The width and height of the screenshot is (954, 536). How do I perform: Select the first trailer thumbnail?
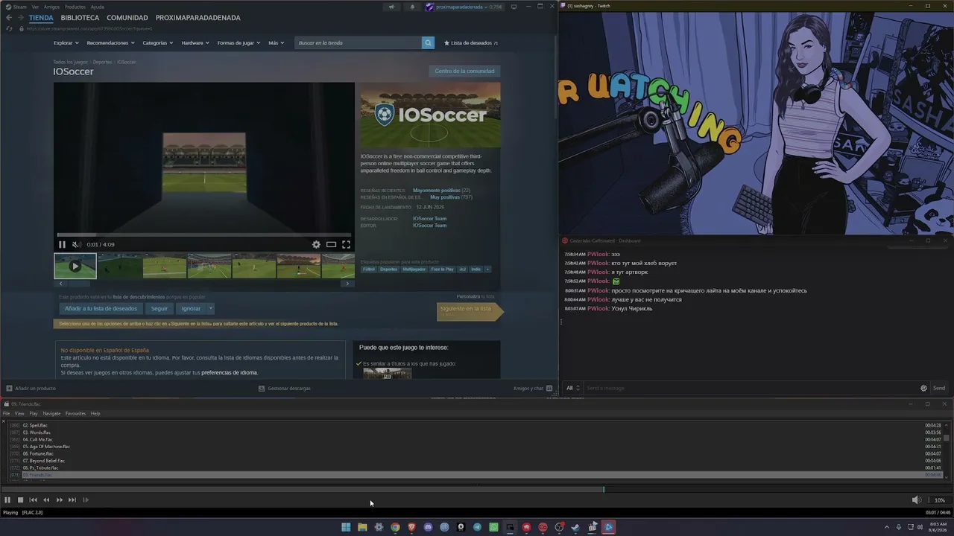(75, 266)
